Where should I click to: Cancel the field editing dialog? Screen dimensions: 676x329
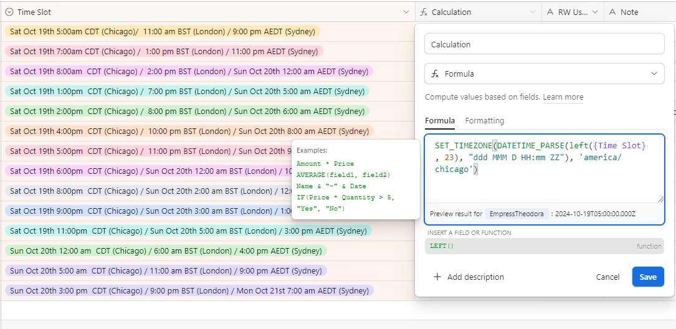tap(607, 277)
